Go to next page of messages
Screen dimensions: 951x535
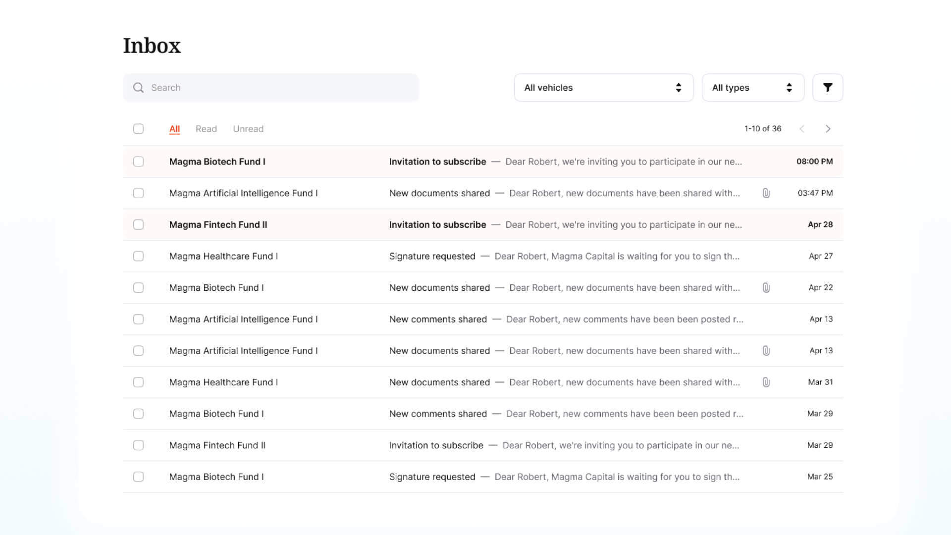point(828,129)
